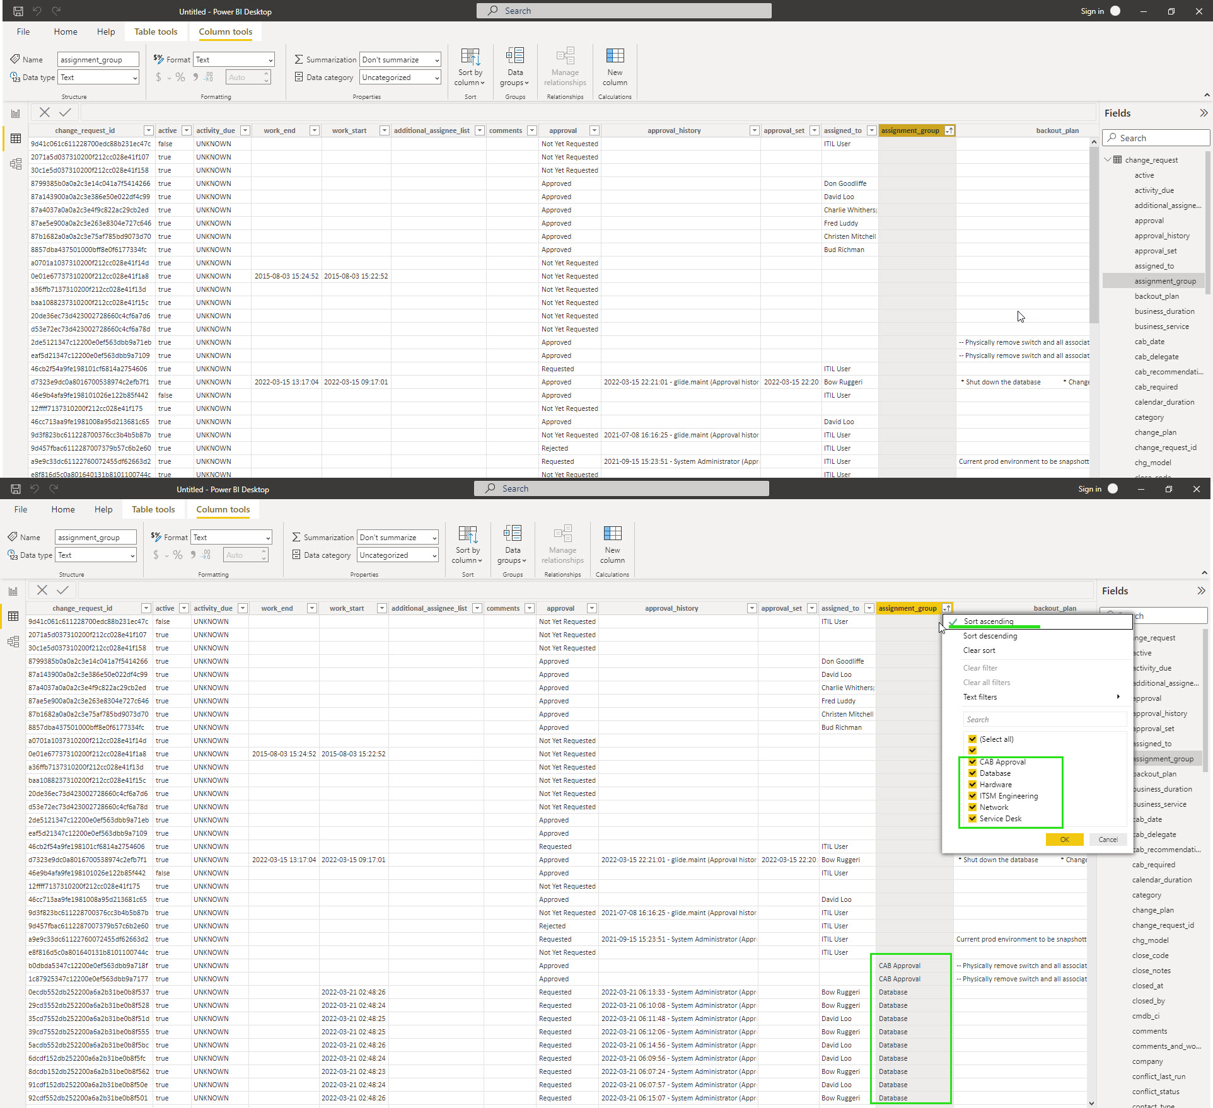Open the Data type dropdown
1213x1108 pixels.
tap(98, 77)
